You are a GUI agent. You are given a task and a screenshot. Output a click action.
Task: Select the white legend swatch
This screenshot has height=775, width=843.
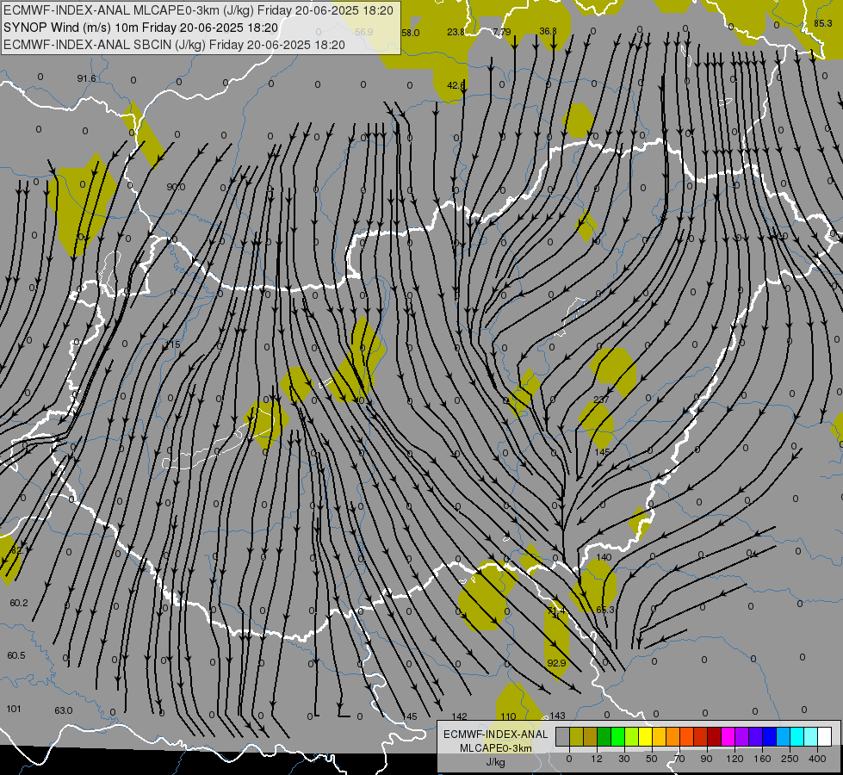pyautogui.click(x=825, y=736)
